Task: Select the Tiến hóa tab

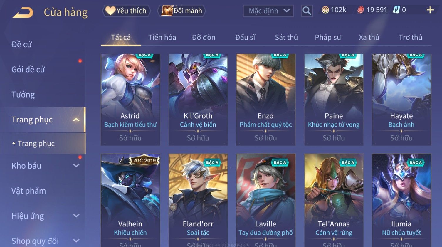Action: point(162,37)
